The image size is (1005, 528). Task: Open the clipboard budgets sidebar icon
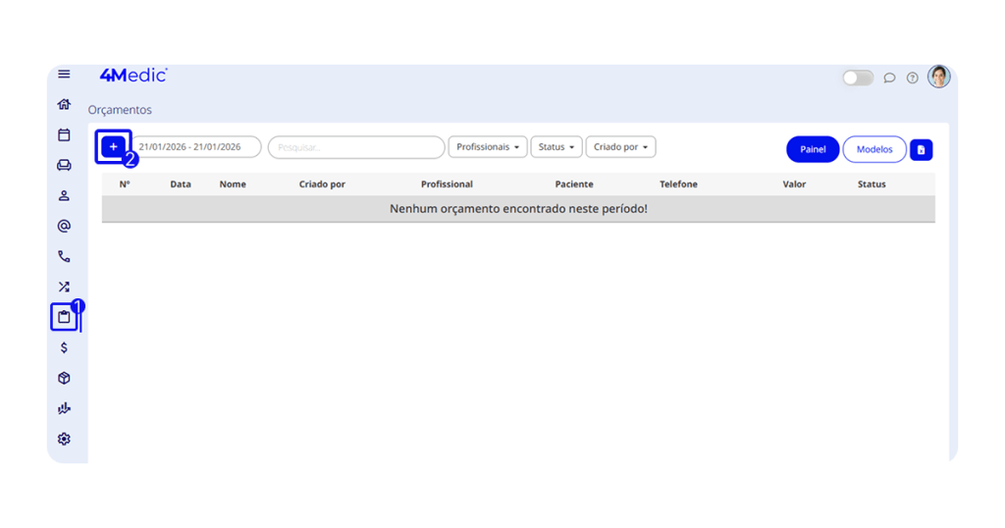tap(64, 317)
